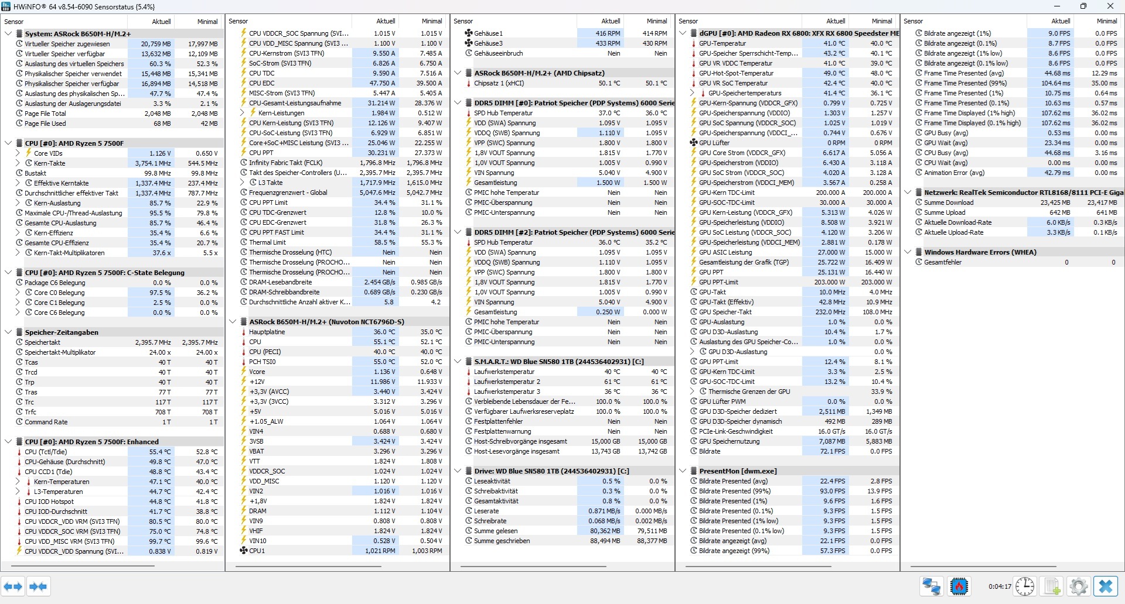Collapse the Speicher-Zeitangaben group
The width and height of the screenshot is (1125, 604).
coord(8,332)
